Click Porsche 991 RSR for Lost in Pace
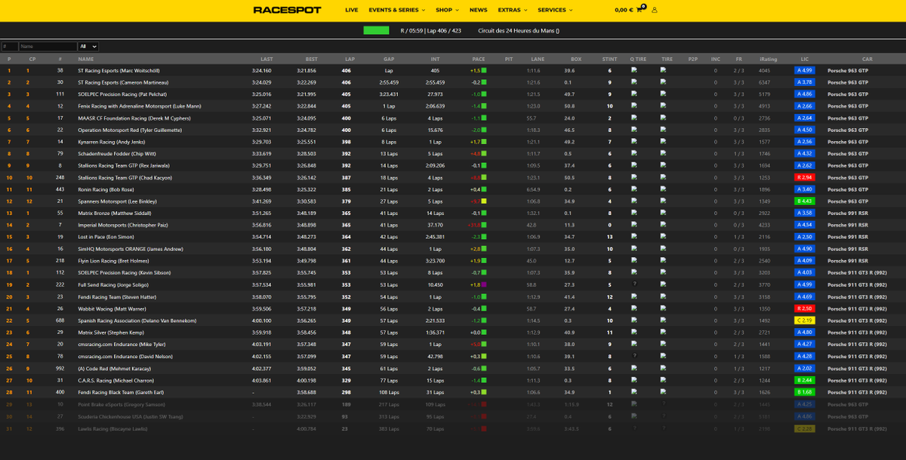Screen dimensions: 906x460 coord(849,237)
